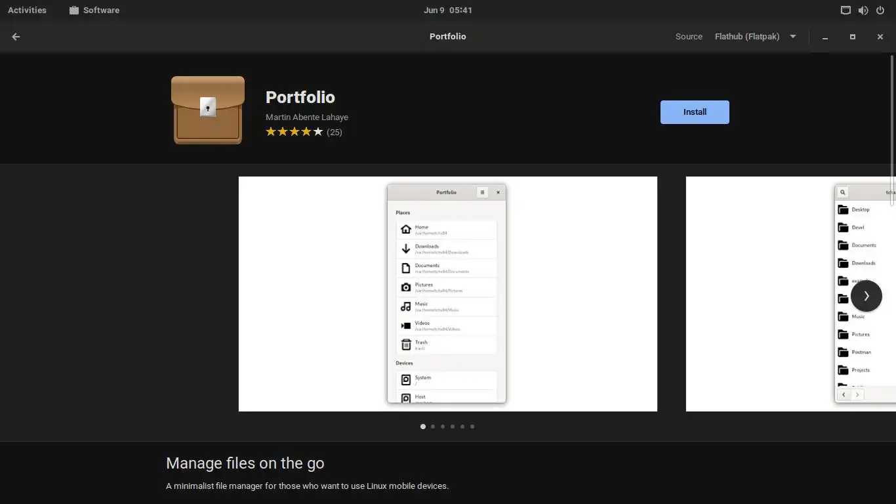
Task: Open the Software app menu in top bar
Action: click(x=94, y=10)
